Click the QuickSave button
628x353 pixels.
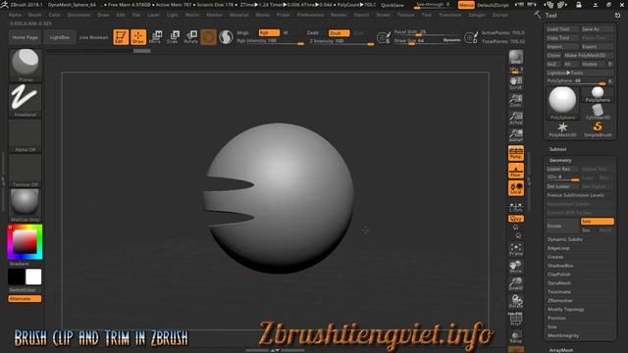[x=392, y=5]
